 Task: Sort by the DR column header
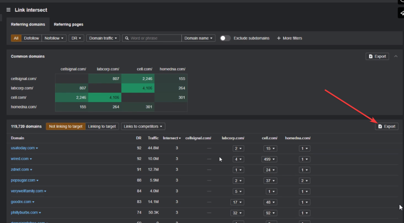[138, 138]
